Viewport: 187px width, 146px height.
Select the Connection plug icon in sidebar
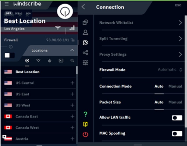[86, 43]
